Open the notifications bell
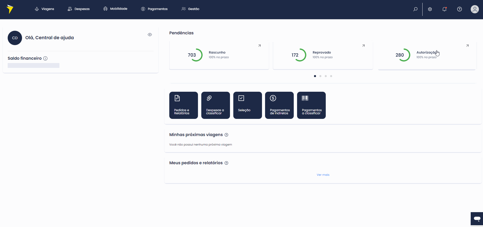483x227 pixels. point(445,9)
